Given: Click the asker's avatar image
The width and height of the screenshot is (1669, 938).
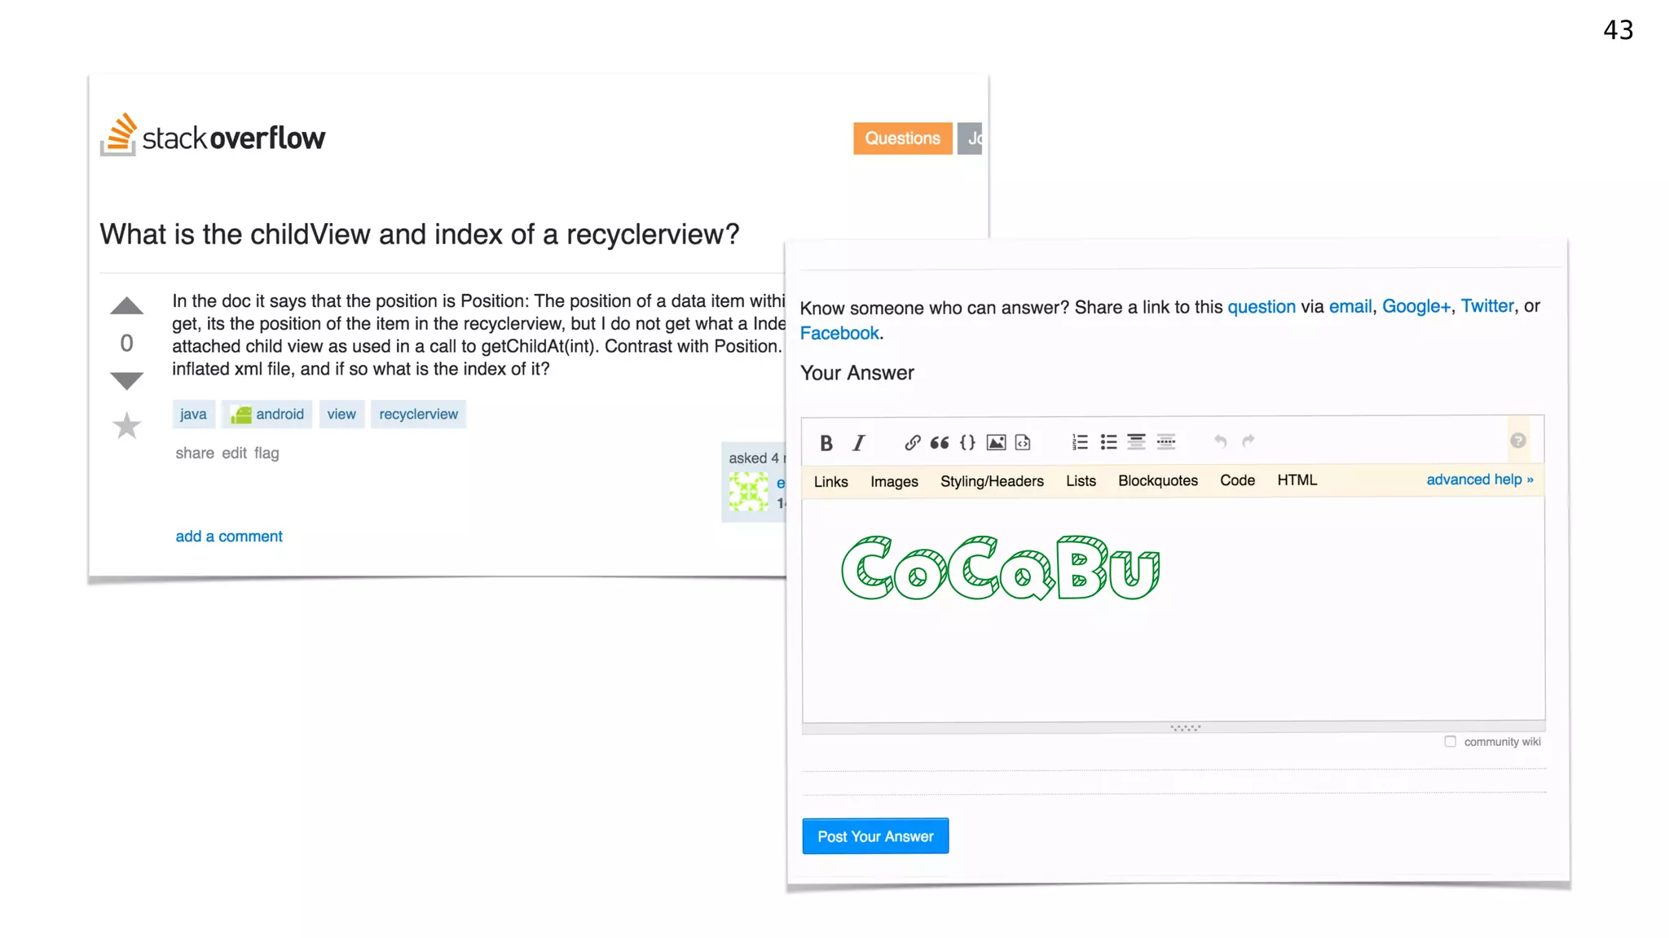Looking at the screenshot, I should coord(748,492).
